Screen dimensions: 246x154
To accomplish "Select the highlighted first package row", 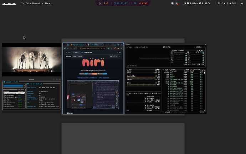I will tap(14, 93).
